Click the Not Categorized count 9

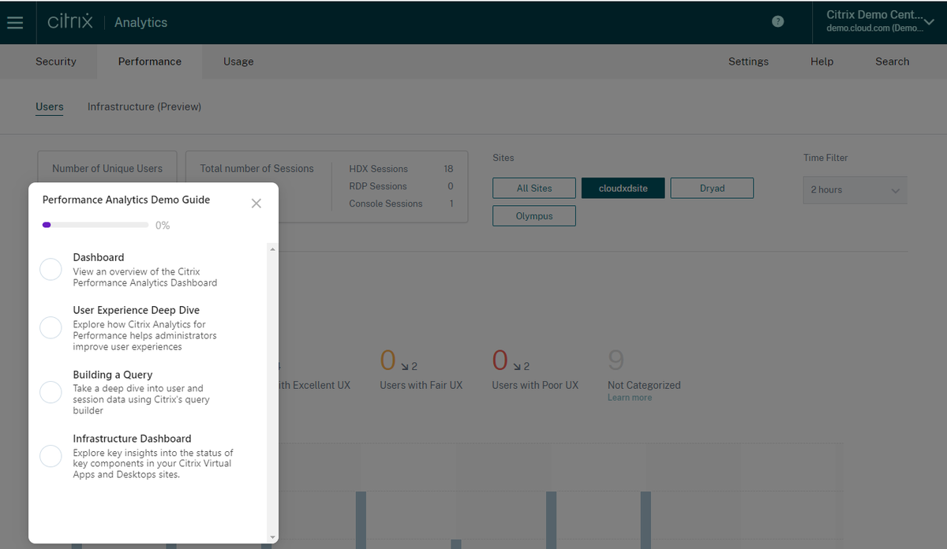[x=616, y=360]
